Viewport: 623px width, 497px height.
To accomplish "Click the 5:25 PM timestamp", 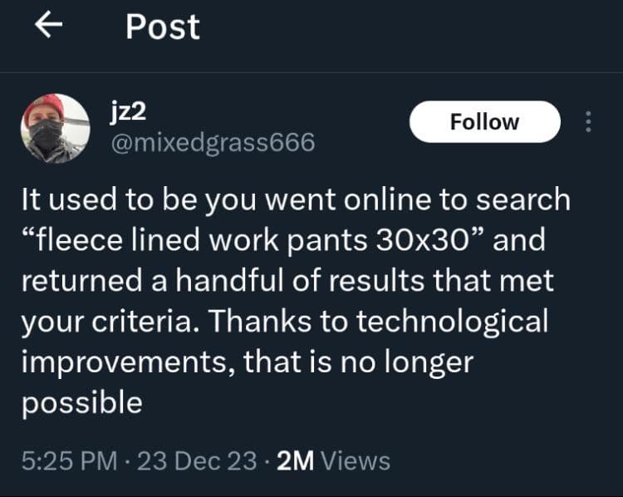I will click(x=70, y=460).
